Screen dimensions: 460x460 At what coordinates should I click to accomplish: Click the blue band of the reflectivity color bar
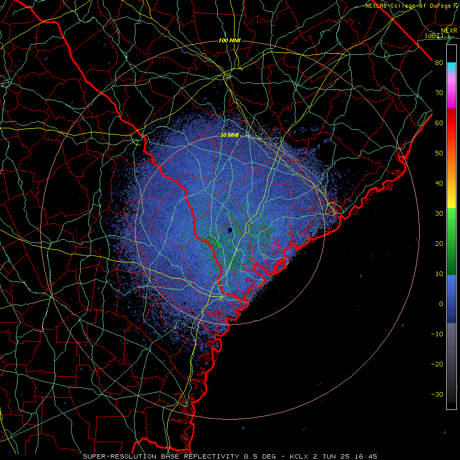(x=451, y=299)
